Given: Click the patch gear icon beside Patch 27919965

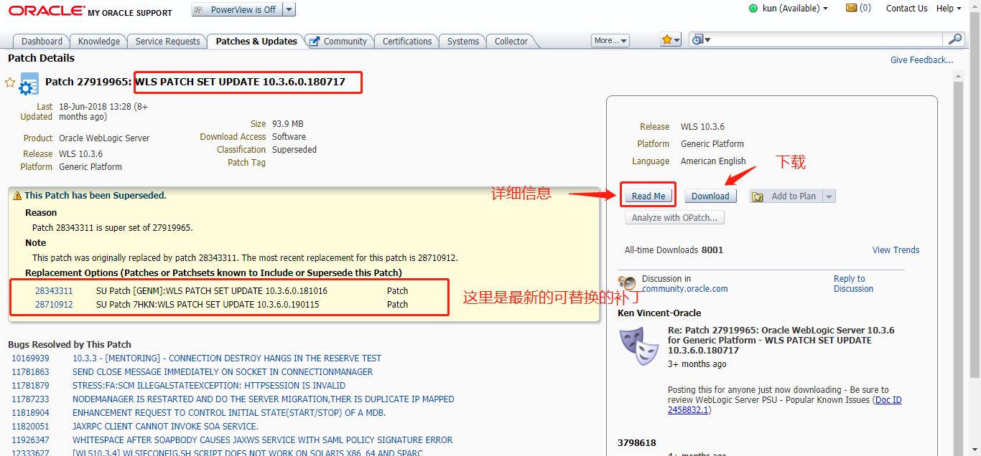Looking at the screenshot, I should pyautogui.click(x=29, y=84).
